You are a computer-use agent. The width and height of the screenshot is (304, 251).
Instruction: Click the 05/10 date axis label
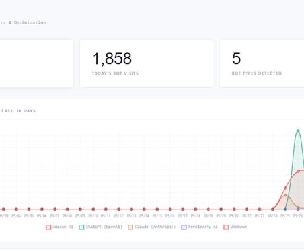[93, 216]
